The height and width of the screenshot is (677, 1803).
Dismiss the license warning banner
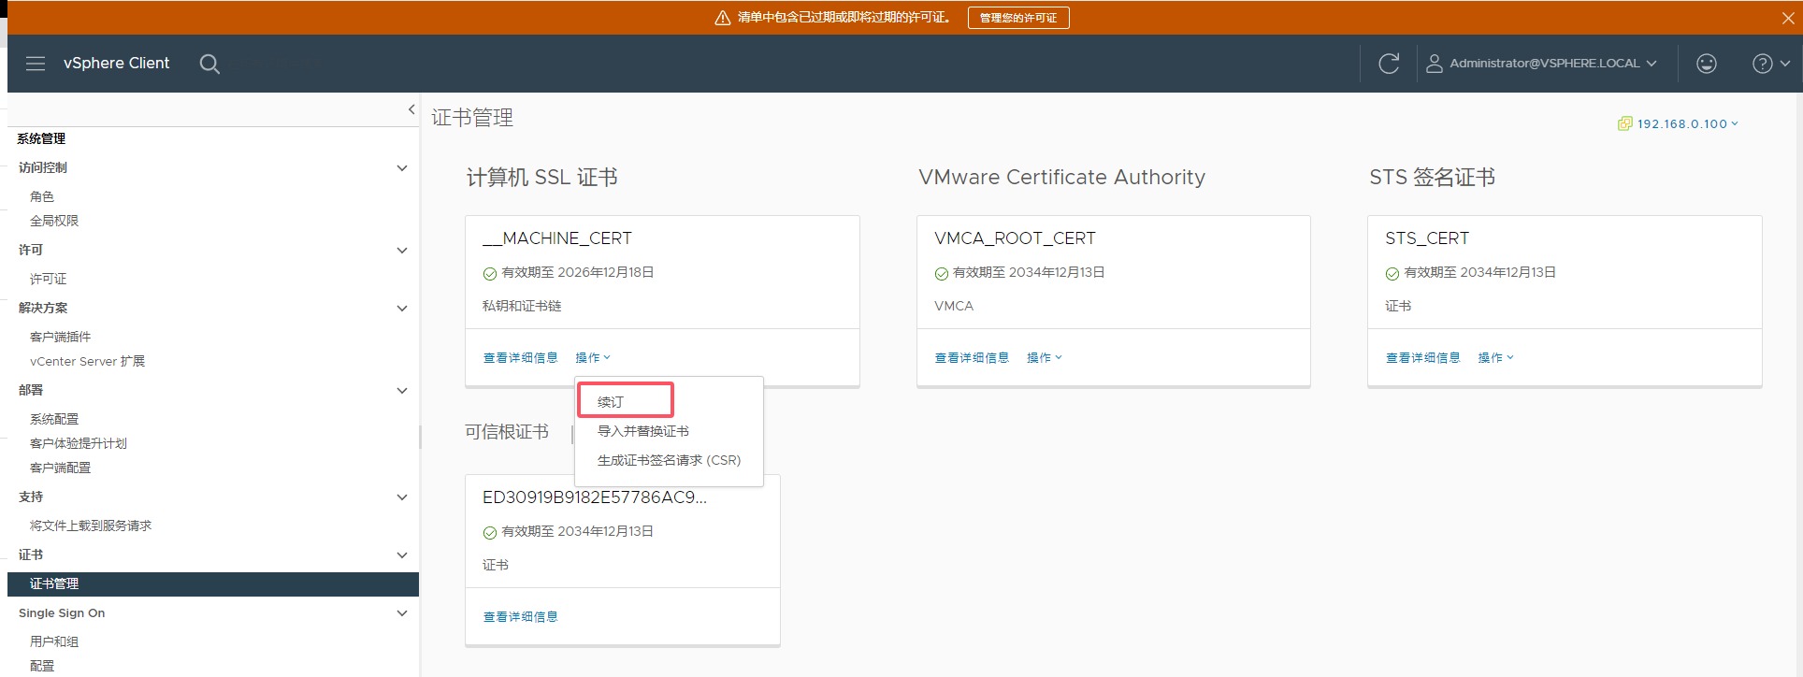1788,18
